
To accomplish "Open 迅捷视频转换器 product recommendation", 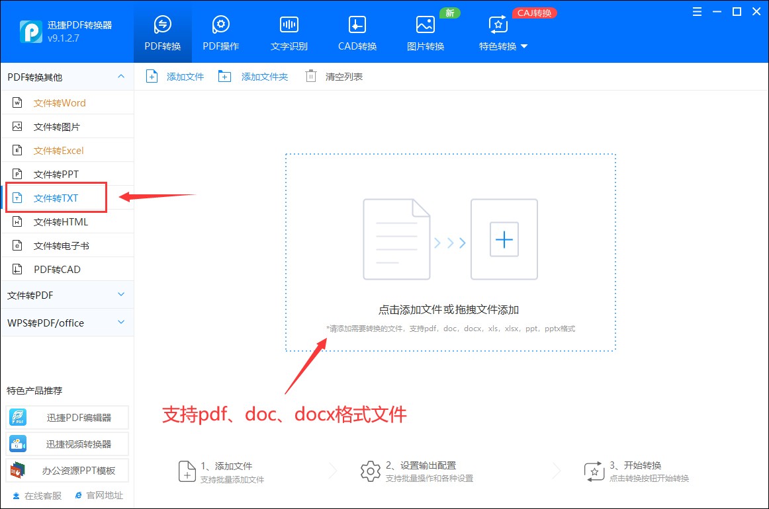I will (x=68, y=444).
